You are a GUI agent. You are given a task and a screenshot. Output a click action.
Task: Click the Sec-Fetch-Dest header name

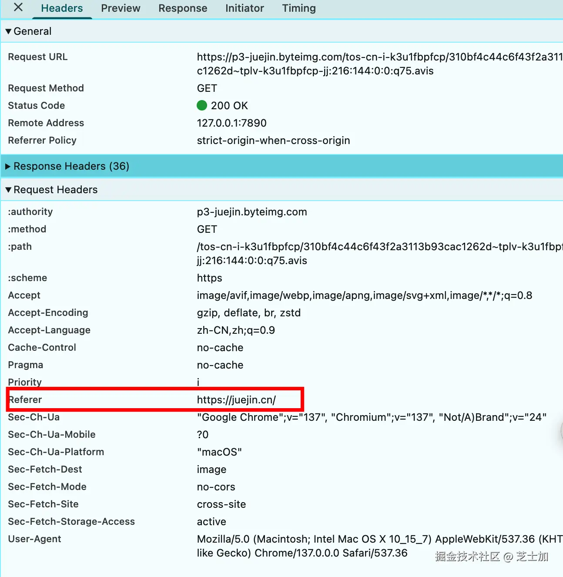click(x=45, y=470)
